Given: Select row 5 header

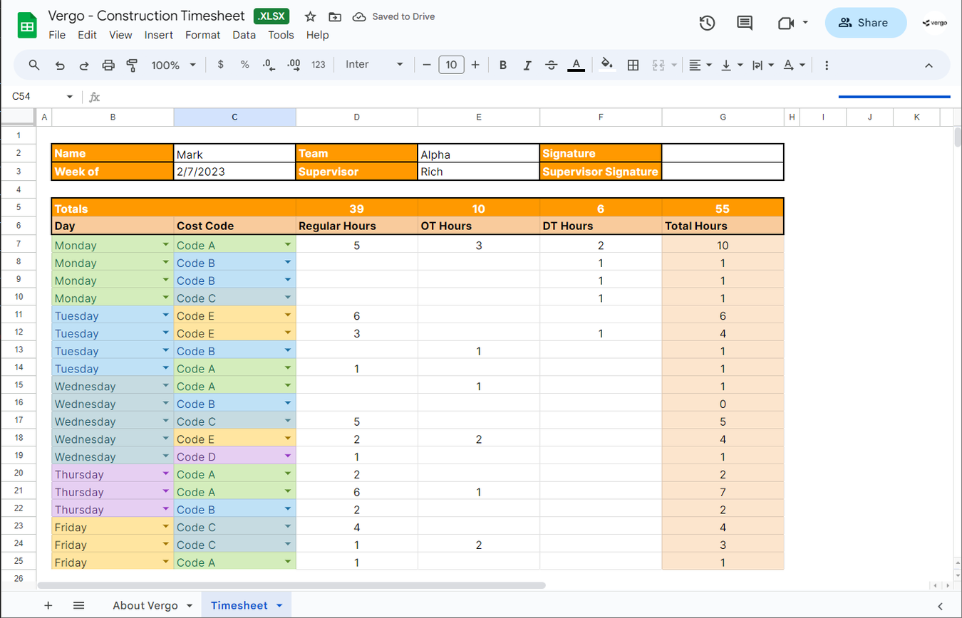Looking at the screenshot, I should click(19, 207).
